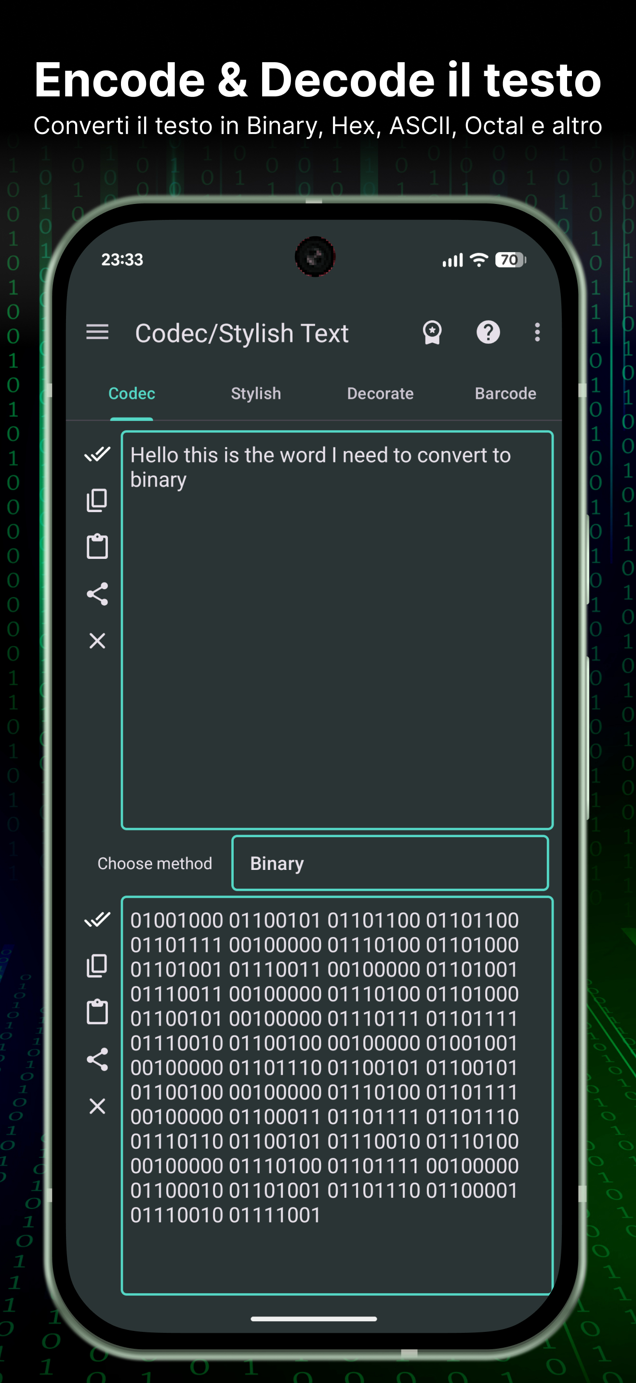Tap the cellular signal icon
Image resolution: width=636 pixels, height=1383 pixels.
(x=452, y=260)
